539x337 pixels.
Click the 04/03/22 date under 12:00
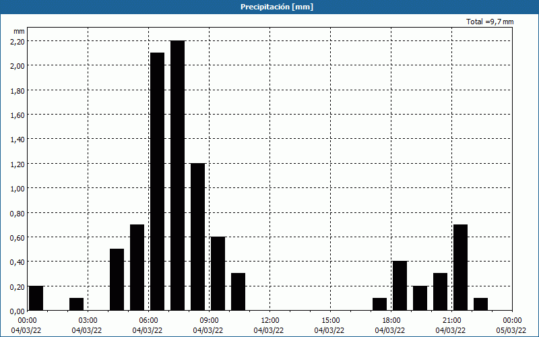[269, 330]
